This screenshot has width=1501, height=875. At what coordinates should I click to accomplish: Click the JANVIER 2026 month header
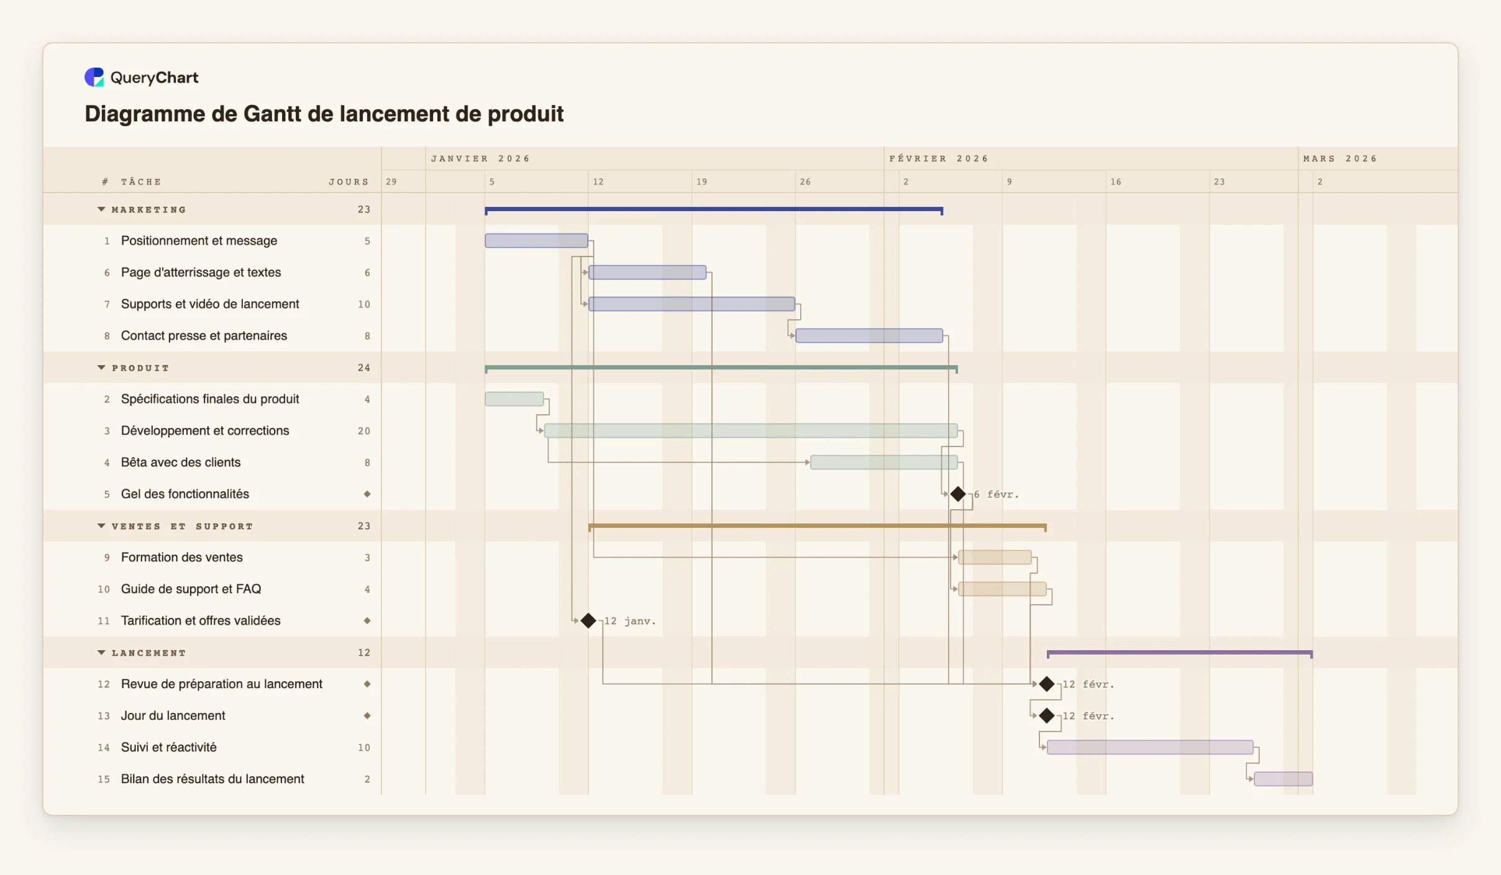pos(480,158)
